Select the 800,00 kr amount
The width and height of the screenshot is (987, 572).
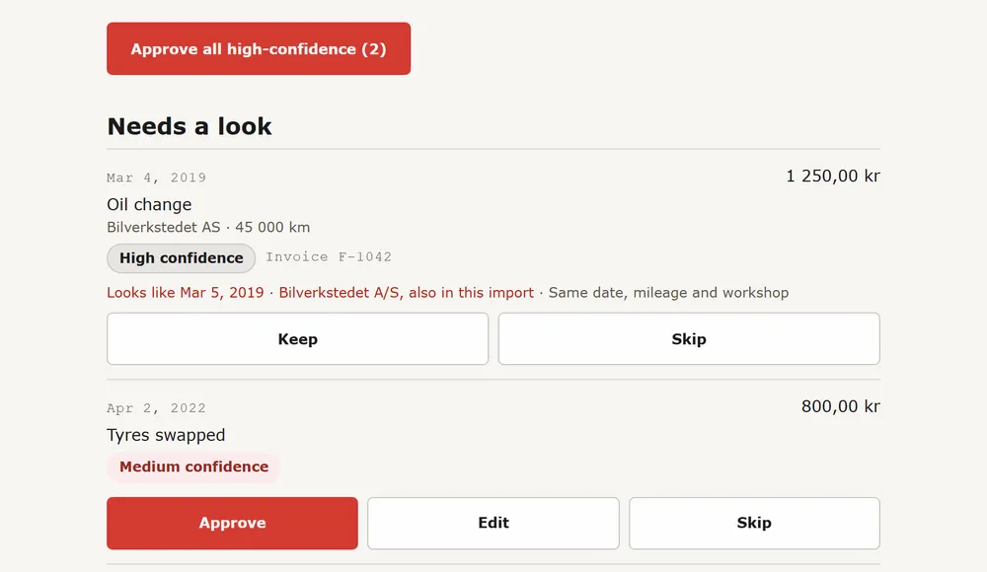point(840,406)
